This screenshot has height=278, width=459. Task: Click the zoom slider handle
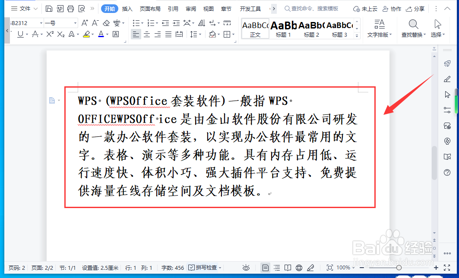399,268
